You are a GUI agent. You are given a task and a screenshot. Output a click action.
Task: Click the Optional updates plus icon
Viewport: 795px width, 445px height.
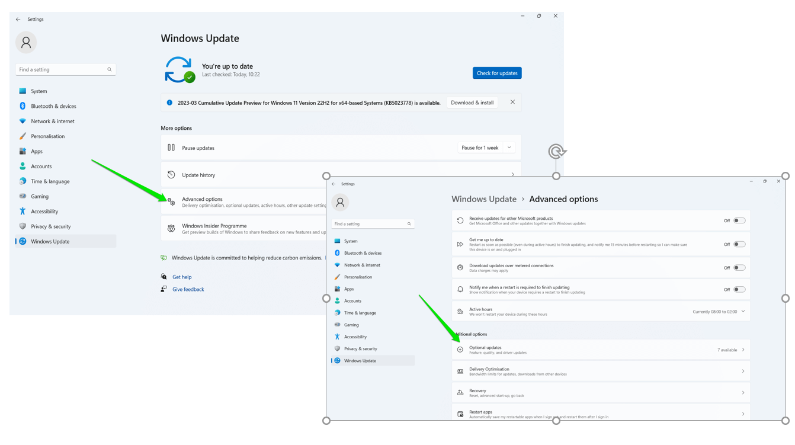click(x=460, y=350)
